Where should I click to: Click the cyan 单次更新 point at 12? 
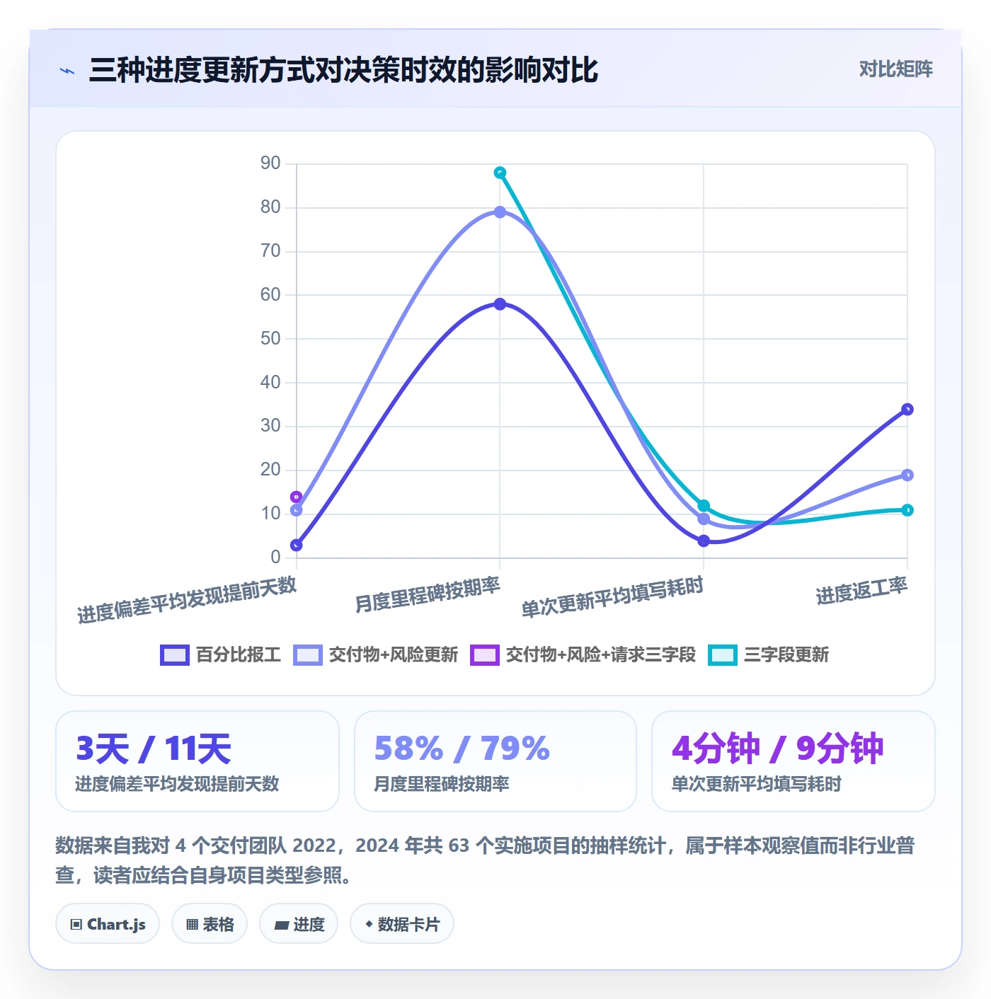pyautogui.click(x=704, y=506)
